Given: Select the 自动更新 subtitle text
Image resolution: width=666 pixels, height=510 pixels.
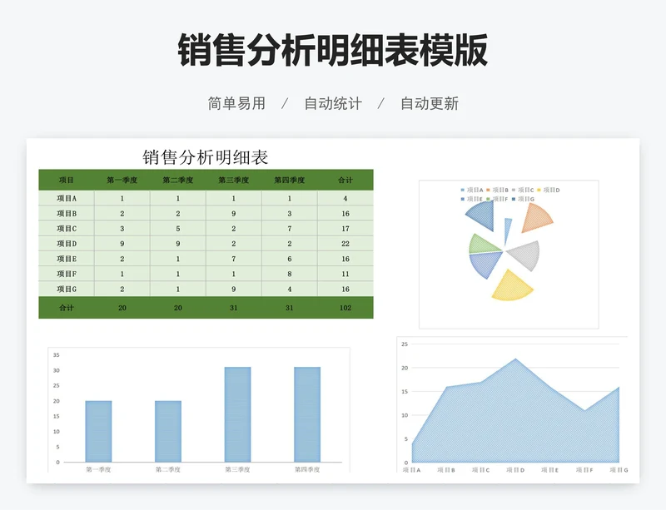Looking at the screenshot, I should click(430, 103).
